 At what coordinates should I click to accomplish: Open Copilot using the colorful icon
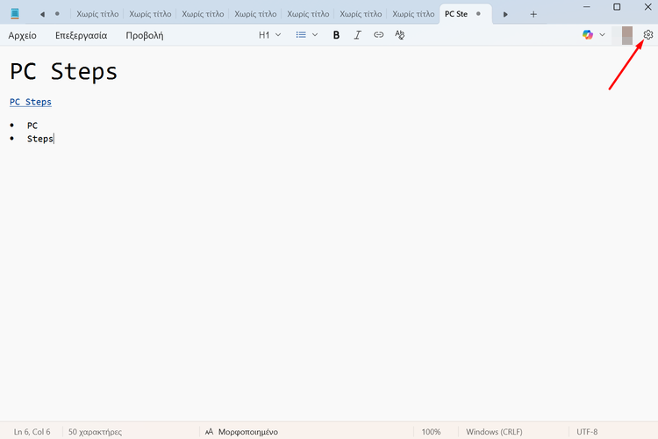(588, 35)
